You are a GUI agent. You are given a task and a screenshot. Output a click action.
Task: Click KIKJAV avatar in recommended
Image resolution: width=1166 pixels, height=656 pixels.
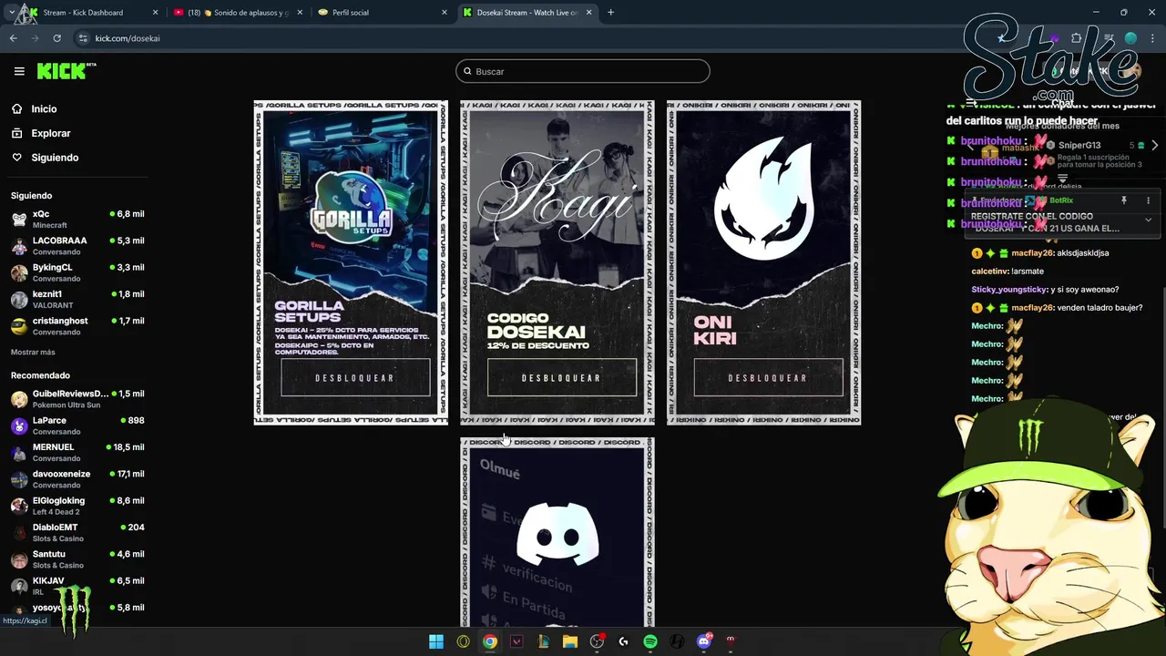(19, 586)
